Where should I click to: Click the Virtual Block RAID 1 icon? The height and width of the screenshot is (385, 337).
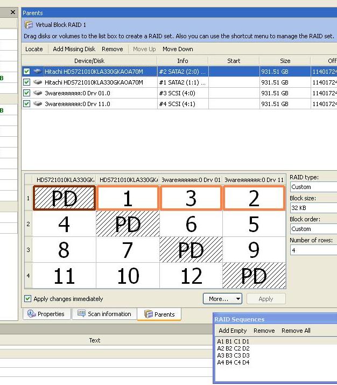click(29, 25)
